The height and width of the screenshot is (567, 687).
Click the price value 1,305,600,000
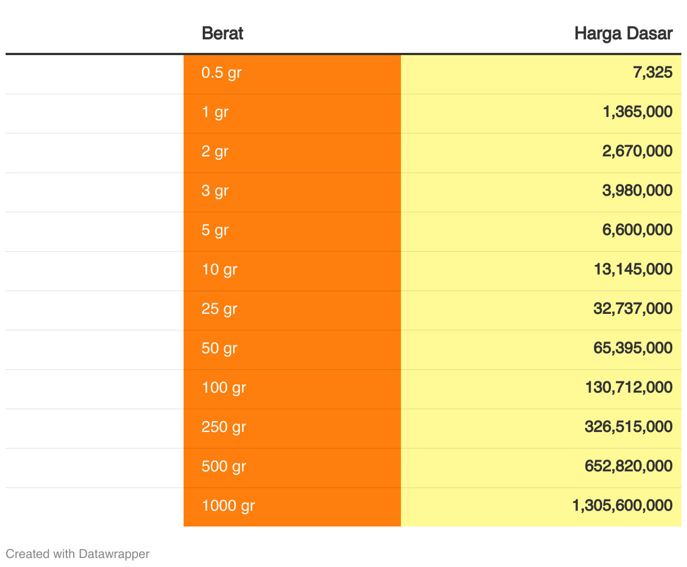click(622, 506)
